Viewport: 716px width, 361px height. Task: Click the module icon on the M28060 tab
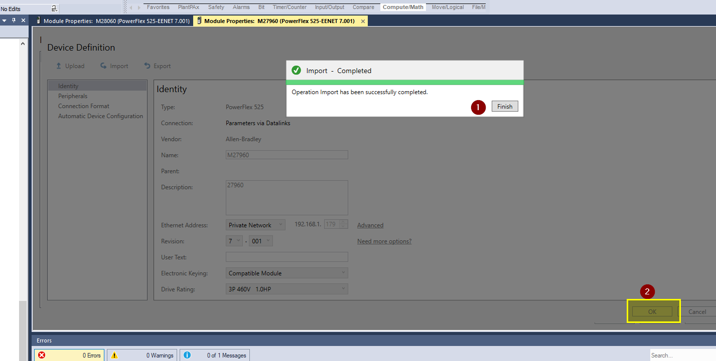[x=39, y=21]
